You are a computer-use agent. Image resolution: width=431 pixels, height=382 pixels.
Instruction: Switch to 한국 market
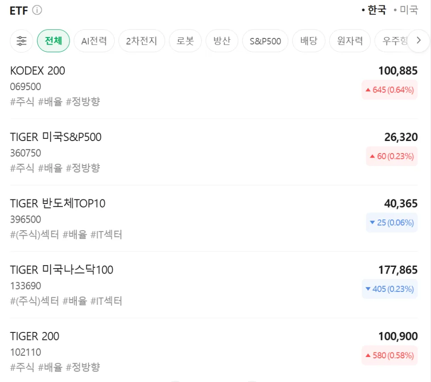[374, 10]
